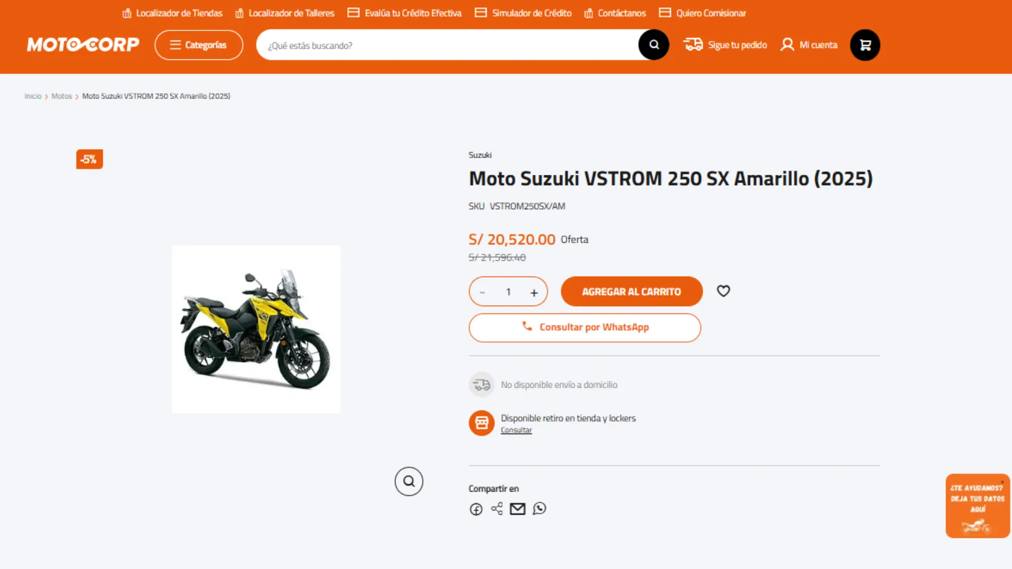Viewport: 1012px width, 569px height.
Task: Click Consultar link under store pickup
Action: click(x=516, y=430)
